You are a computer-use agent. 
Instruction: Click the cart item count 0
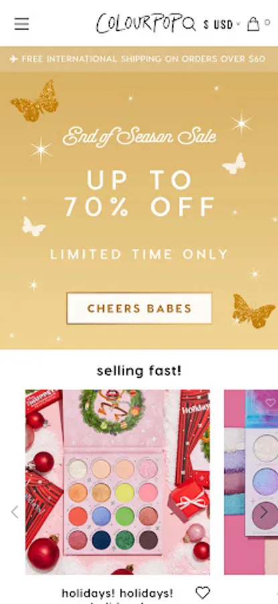click(267, 23)
